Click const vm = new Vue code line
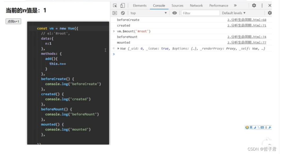This screenshot has height=154, width=281. coord(58,28)
